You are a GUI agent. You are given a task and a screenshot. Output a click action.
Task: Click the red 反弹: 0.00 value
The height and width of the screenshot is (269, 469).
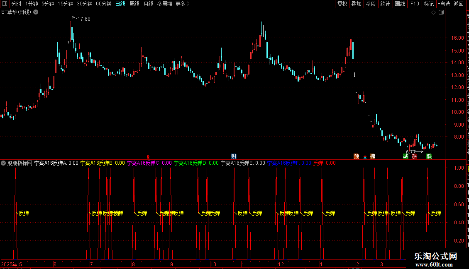[324, 163]
